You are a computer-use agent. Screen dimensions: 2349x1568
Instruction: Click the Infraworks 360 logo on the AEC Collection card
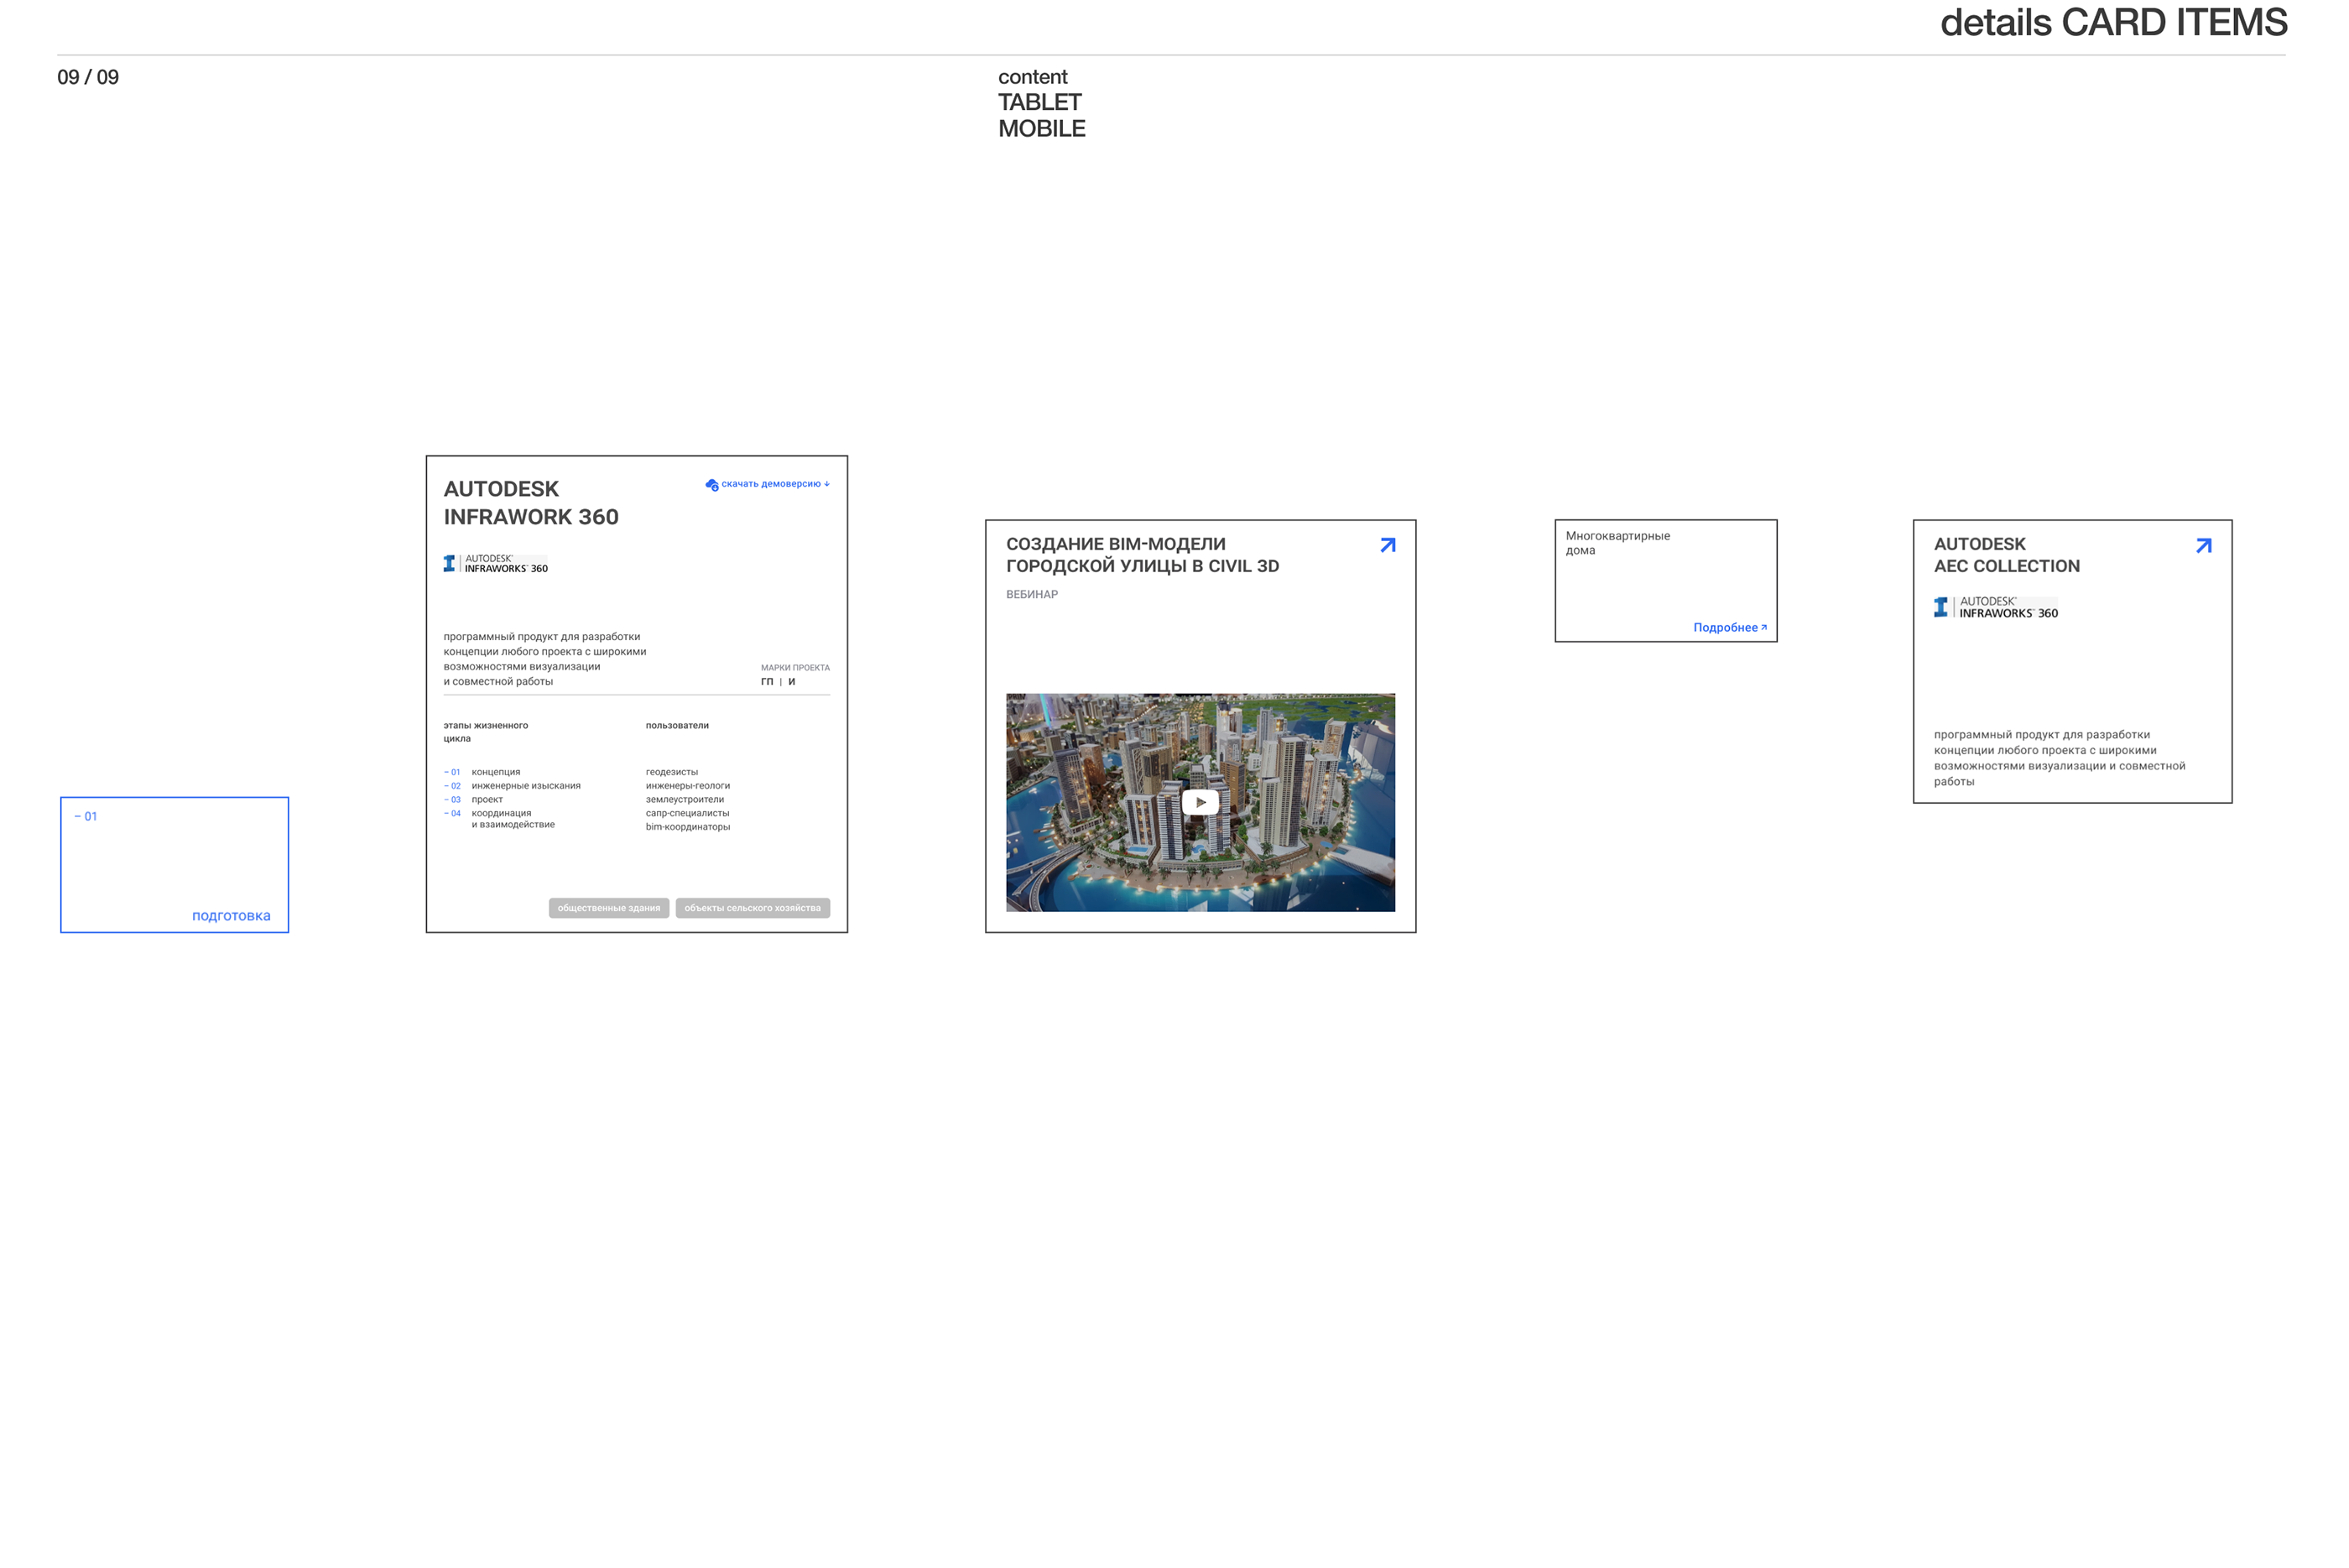[1996, 607]
